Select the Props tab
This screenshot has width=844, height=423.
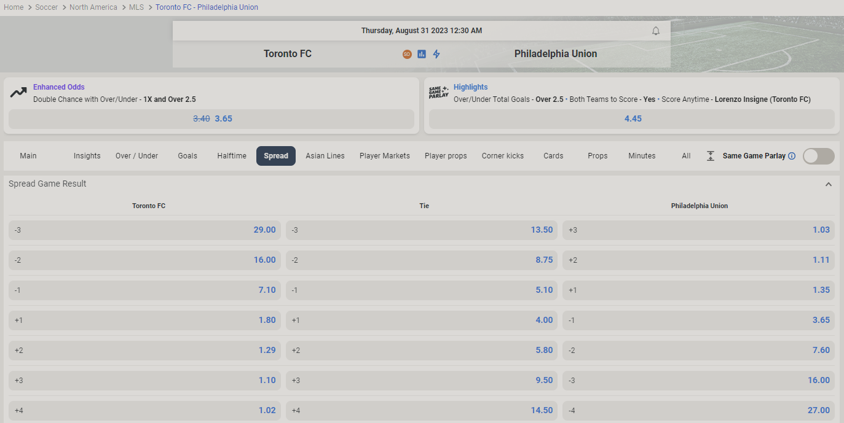click(x=598, y=156)
